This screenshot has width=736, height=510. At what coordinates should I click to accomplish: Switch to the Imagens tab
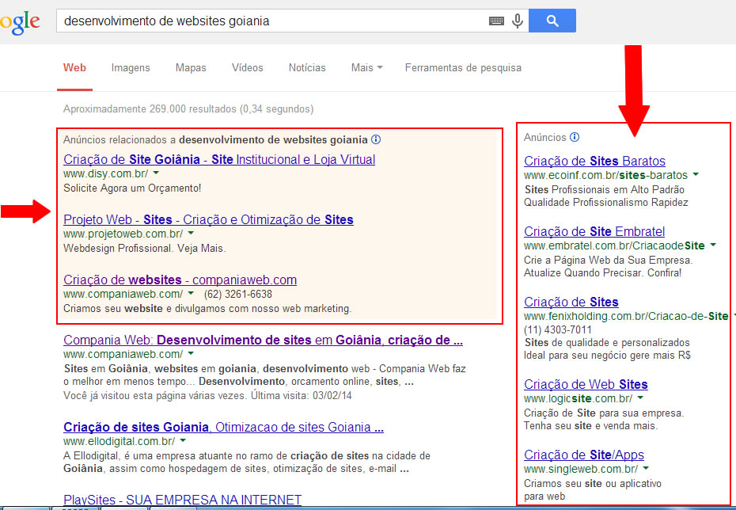pos(131,67)
